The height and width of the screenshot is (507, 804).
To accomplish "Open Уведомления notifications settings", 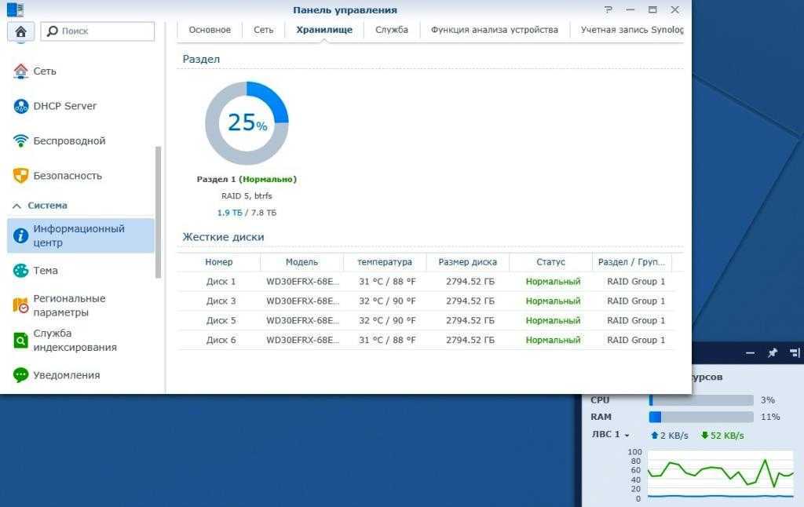I will (21, 375).
